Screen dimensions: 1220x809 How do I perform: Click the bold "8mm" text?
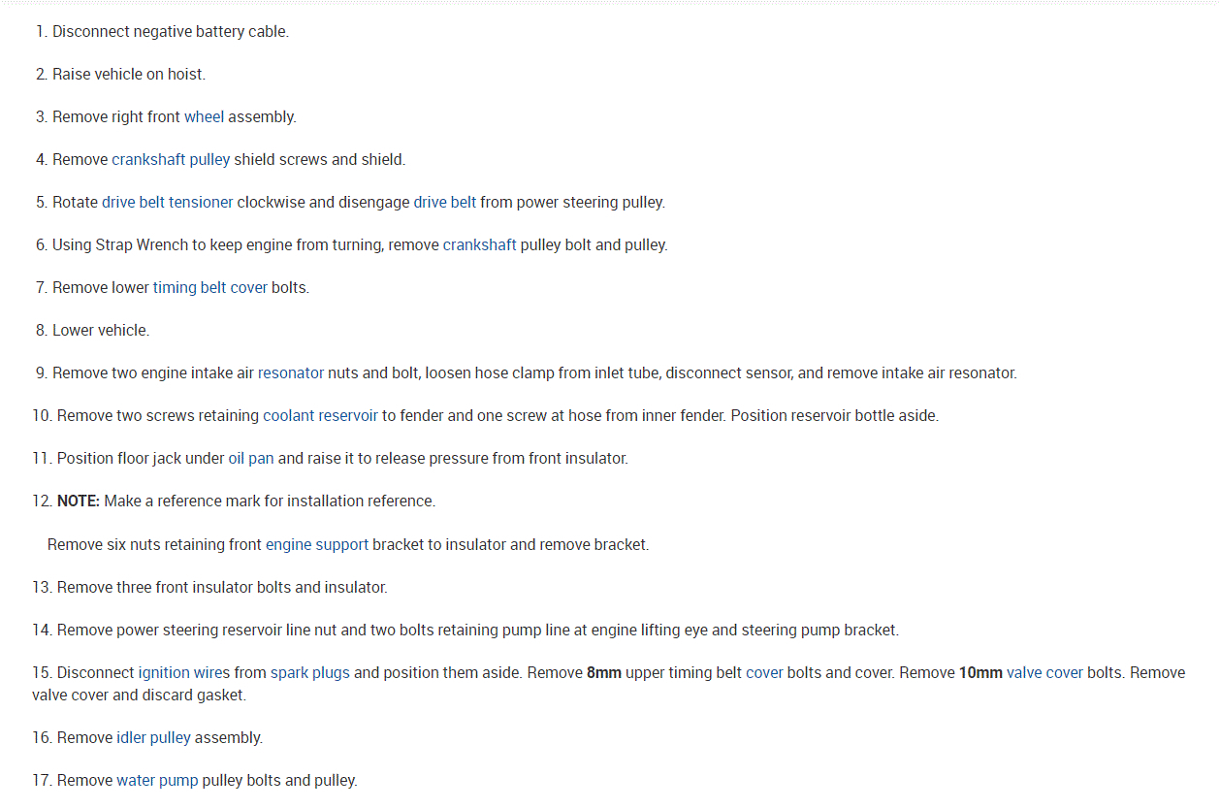(x=603, y=673)
